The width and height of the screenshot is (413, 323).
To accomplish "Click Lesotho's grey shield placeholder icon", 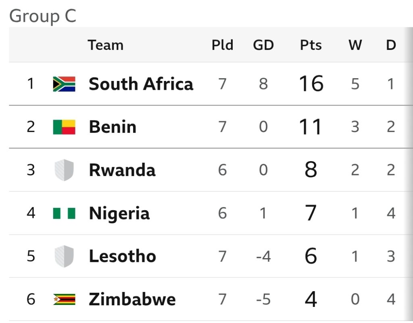I will (x=64, y=256).
